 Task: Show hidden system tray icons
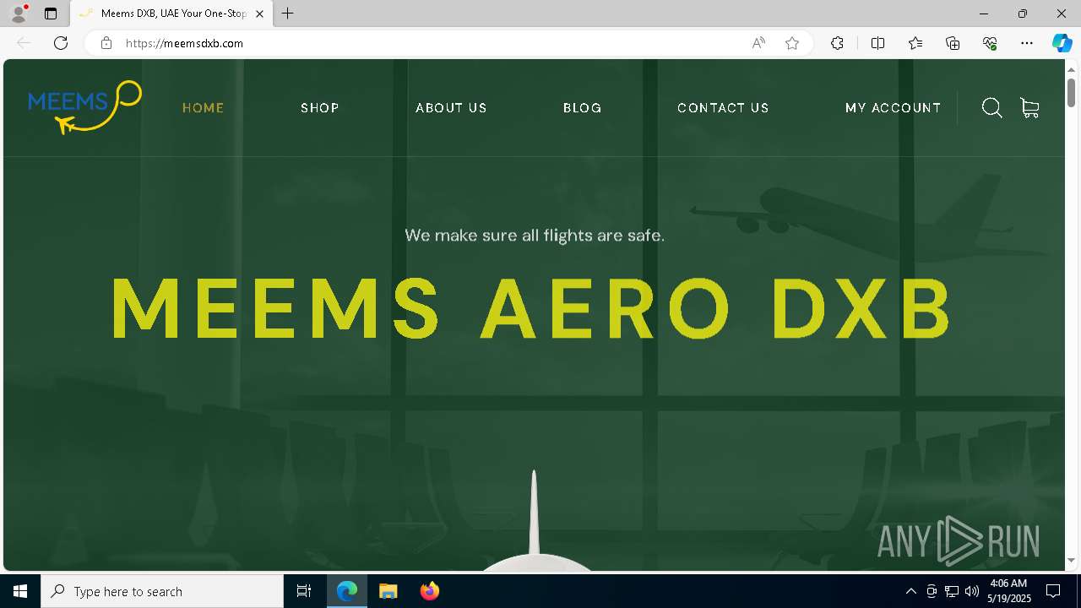click(910, 591)
